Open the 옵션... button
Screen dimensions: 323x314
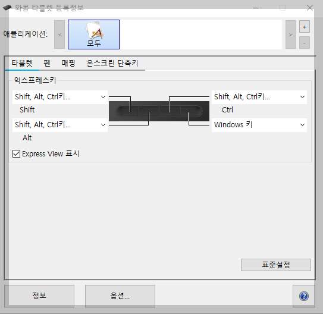coord(120,296)
